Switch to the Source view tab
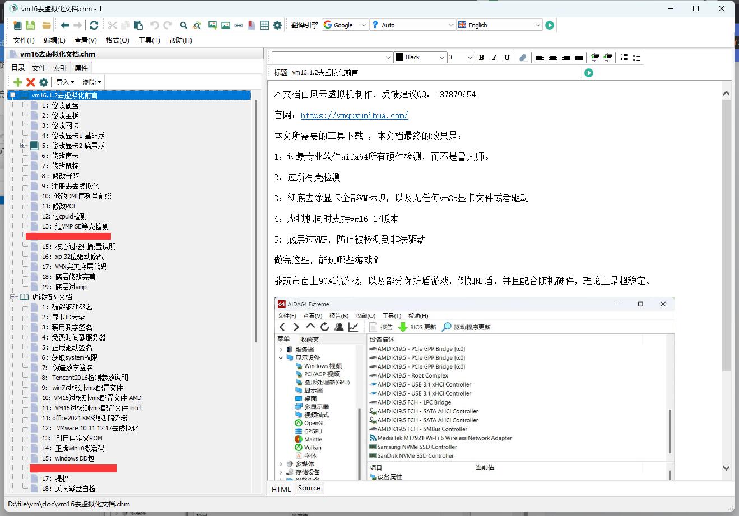Screen dimensions: 739x516 click(x=309, y=488)
